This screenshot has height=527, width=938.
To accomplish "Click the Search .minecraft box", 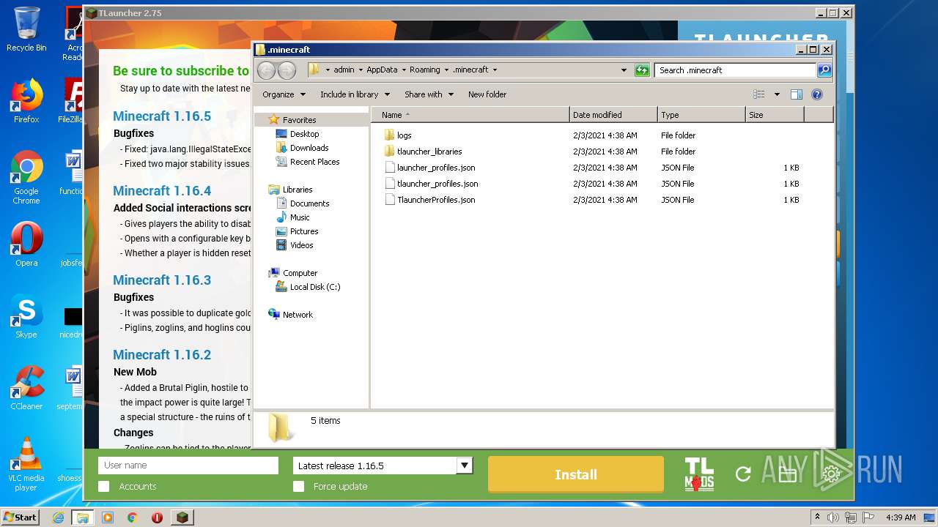I will coord(735,70).
